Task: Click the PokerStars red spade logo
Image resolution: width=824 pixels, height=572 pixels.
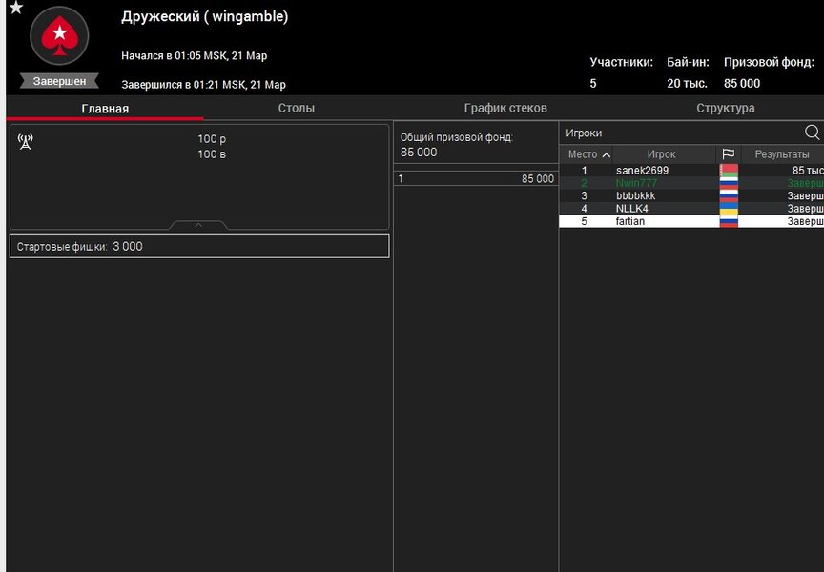Action: 59,36
